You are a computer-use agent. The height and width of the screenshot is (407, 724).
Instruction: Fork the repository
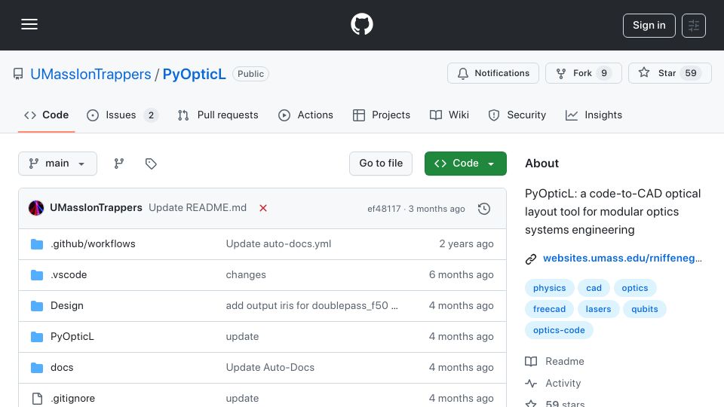click(583, 73)
